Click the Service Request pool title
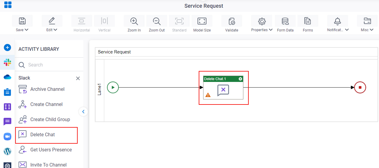 [x=114, y=52]
